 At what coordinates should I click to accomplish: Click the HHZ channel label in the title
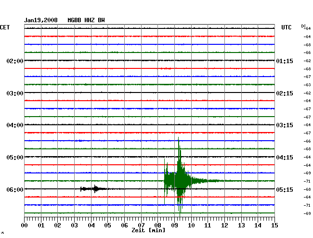click(x=90, y=20)
